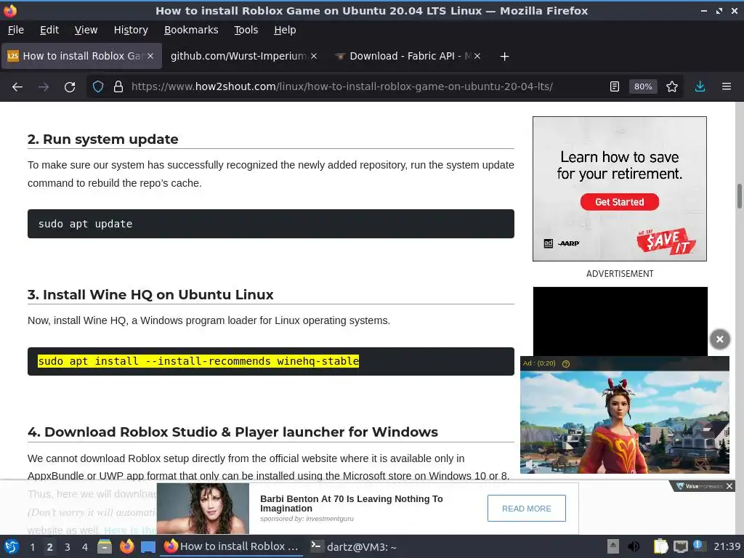Switch to workspace 1
This screenshot has height=558, width=744.
click(x=32, y=547)
